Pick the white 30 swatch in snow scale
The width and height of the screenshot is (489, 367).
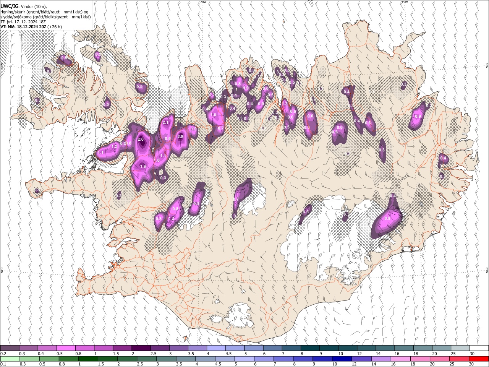(x=479, y=348)
